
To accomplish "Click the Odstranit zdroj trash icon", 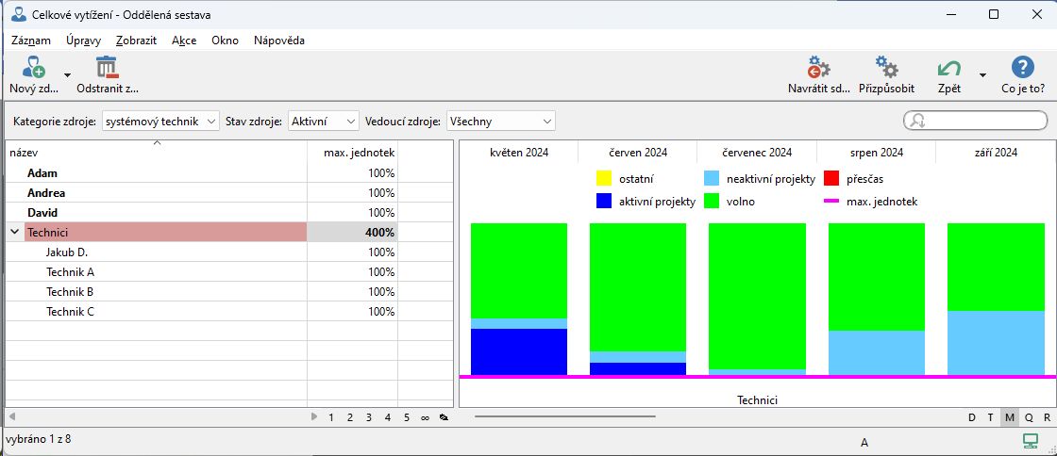I will pyautogui.click(x=107, y=69).
